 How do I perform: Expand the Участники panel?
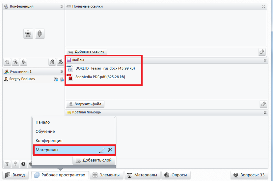pos(62,72)
